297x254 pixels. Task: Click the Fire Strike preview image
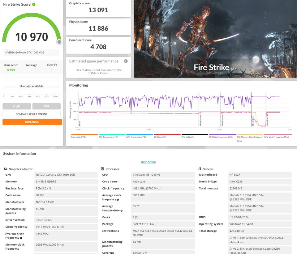[x=216, y=39]
